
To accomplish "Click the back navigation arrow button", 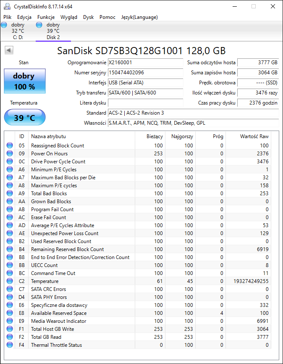I will (9, 50).
